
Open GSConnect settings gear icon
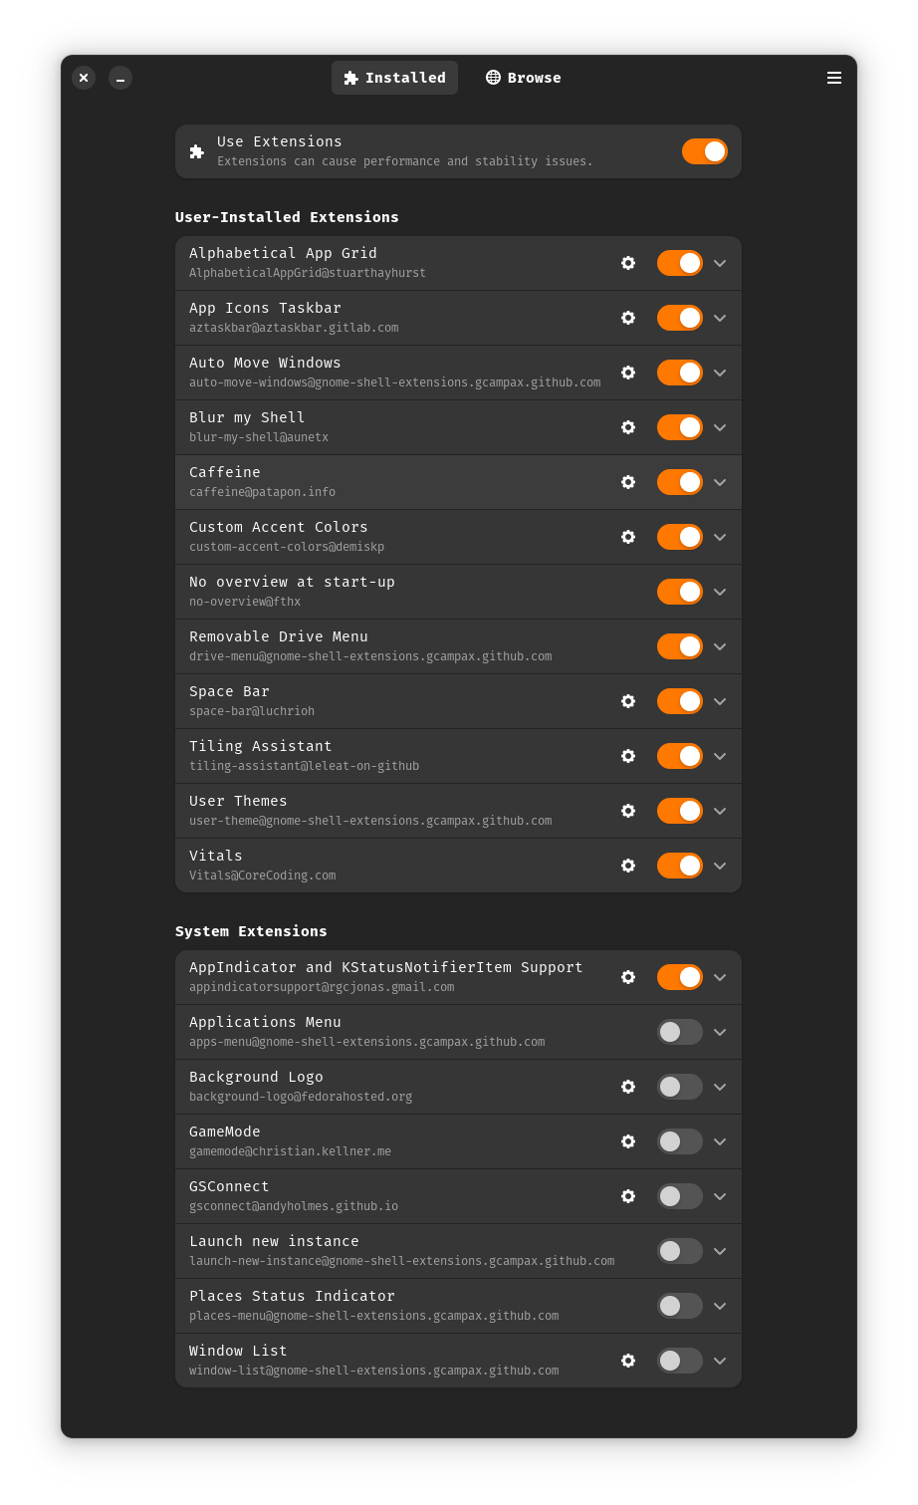coord(628,1196)
